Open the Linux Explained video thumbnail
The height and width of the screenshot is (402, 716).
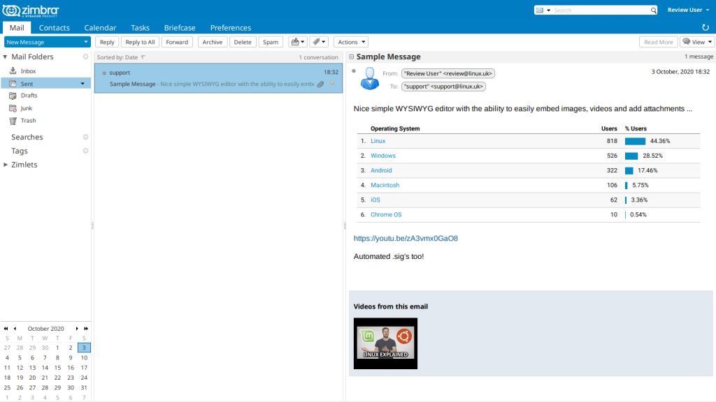385,343
